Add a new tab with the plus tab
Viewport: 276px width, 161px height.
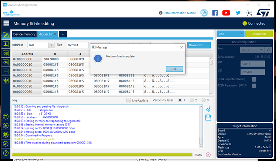(x=62, y=34)
